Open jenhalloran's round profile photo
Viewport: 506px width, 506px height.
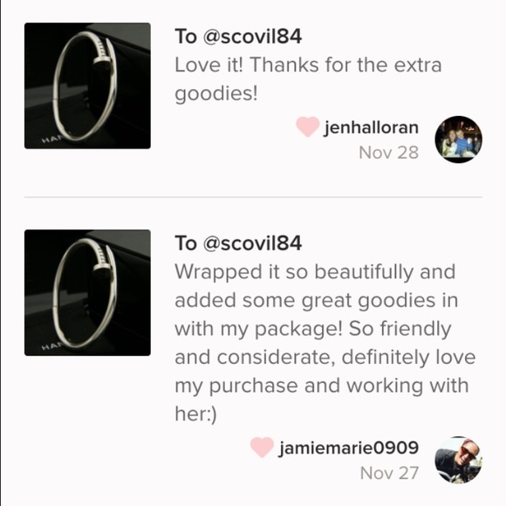click(x=459, y=140)
